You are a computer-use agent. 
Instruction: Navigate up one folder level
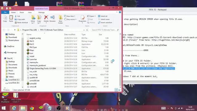(x=15, y=30)
